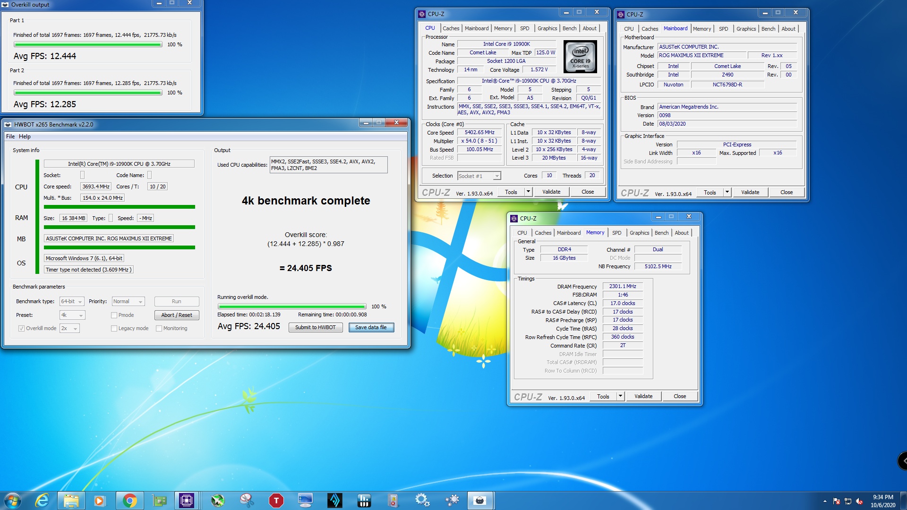This screenshot has width=907, height=510.
Task: Expand Tools arrow in CPU-Z Memory window
Action: 621,396
